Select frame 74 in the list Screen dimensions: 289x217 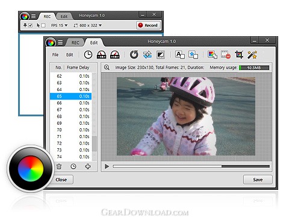coord(71,157)
